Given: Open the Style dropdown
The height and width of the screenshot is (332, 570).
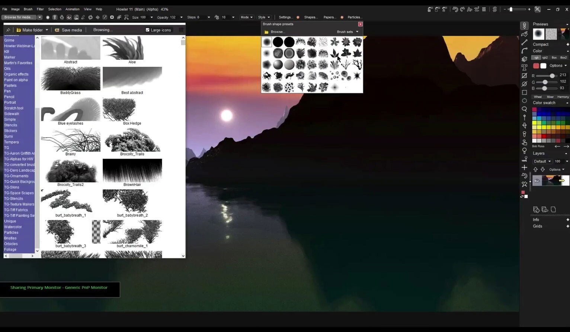Looking at the screenshot, I should (264, 17).
